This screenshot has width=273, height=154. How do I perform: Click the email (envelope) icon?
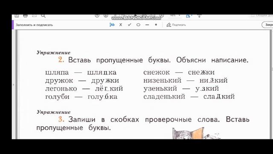[34, 16]
